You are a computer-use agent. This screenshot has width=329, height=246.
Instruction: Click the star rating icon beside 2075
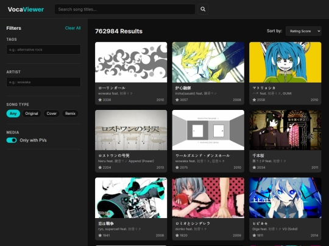pos(177,168)
